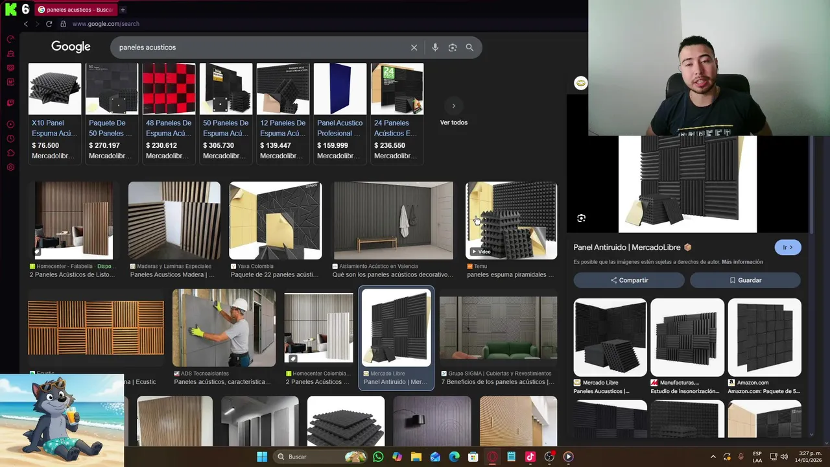This screenshot has width=830, height=467.
Task: Open the 'Ecustic' wood slat image result
Action: click(96, 328)
